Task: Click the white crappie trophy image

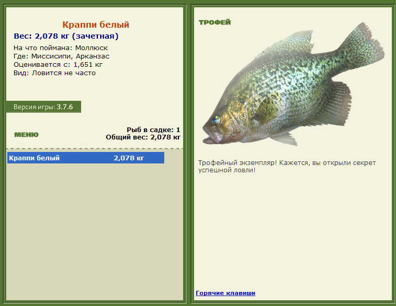Action: [293, 84]
